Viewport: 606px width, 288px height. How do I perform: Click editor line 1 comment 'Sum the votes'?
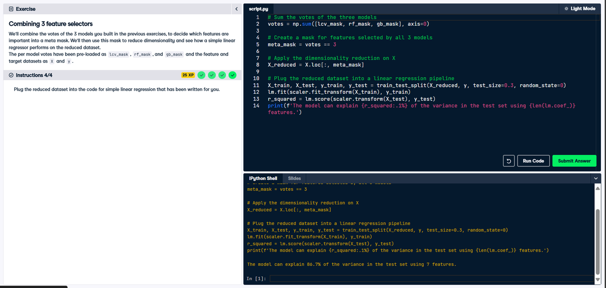(x=322, y=17)
